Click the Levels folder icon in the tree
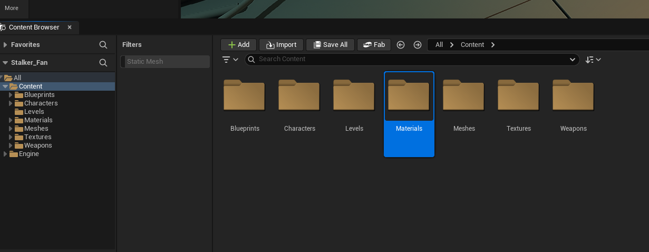The height and width of the screenshot is (252, 649). click(19, 112)
